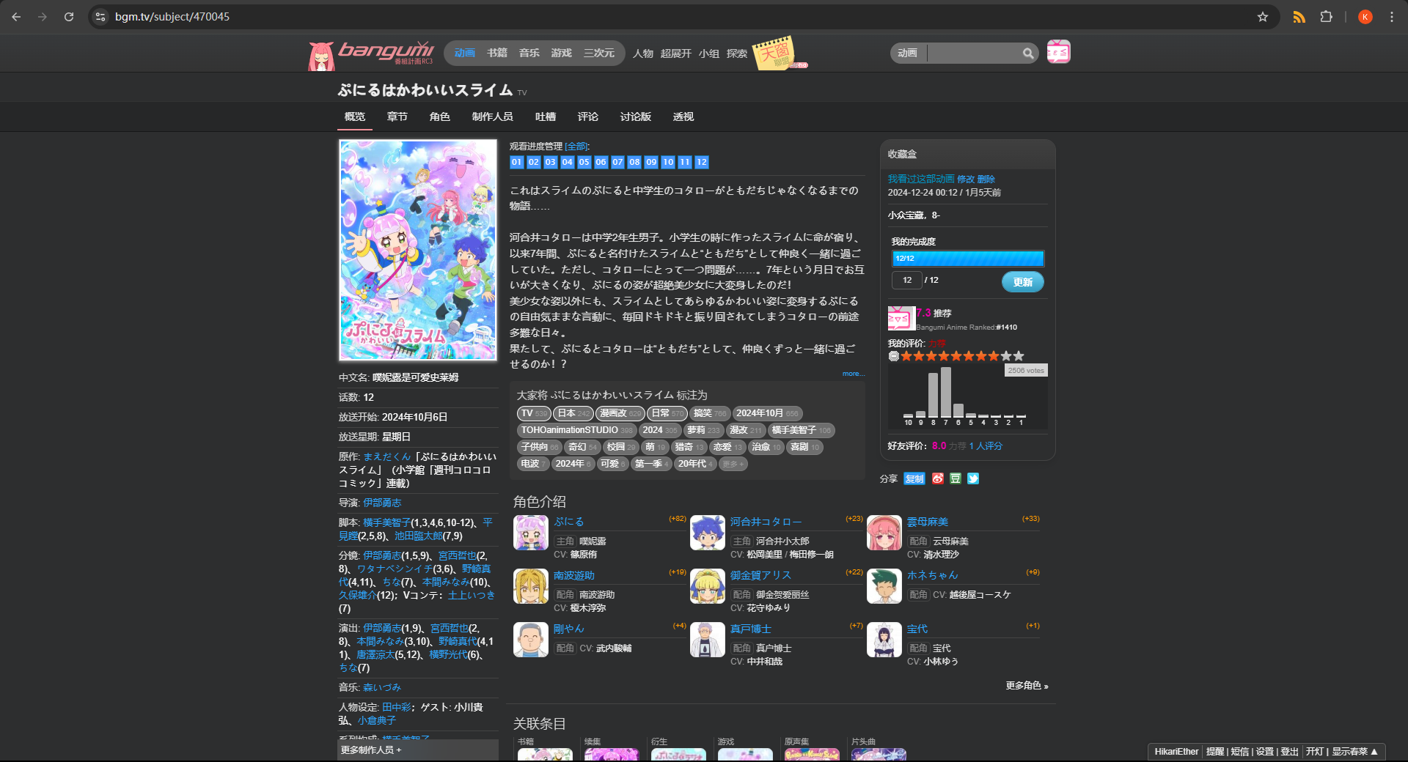This screenshot has height=762, width=1408.
Task: Open 真戸博士 character avatar
Action: point(708,640)
